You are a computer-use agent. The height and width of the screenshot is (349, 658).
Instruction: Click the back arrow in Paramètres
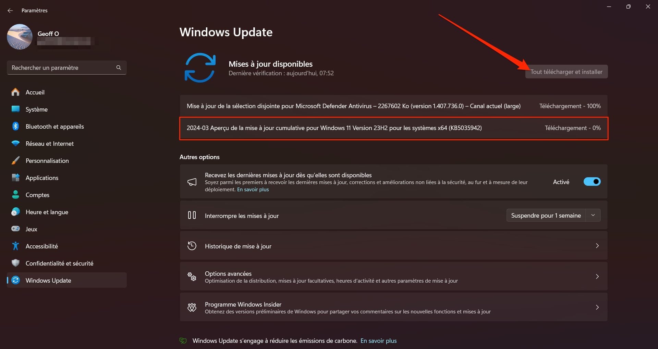pos(10,11)
